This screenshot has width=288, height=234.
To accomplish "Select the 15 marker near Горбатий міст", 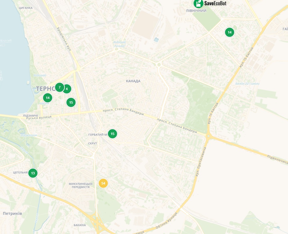I will [112, 134].
